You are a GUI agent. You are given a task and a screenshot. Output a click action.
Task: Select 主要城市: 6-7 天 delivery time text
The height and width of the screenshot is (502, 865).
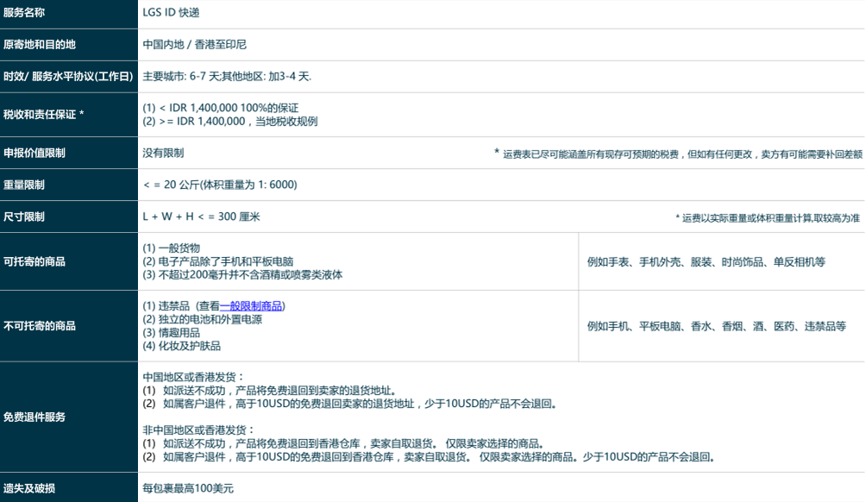(227, 77)
